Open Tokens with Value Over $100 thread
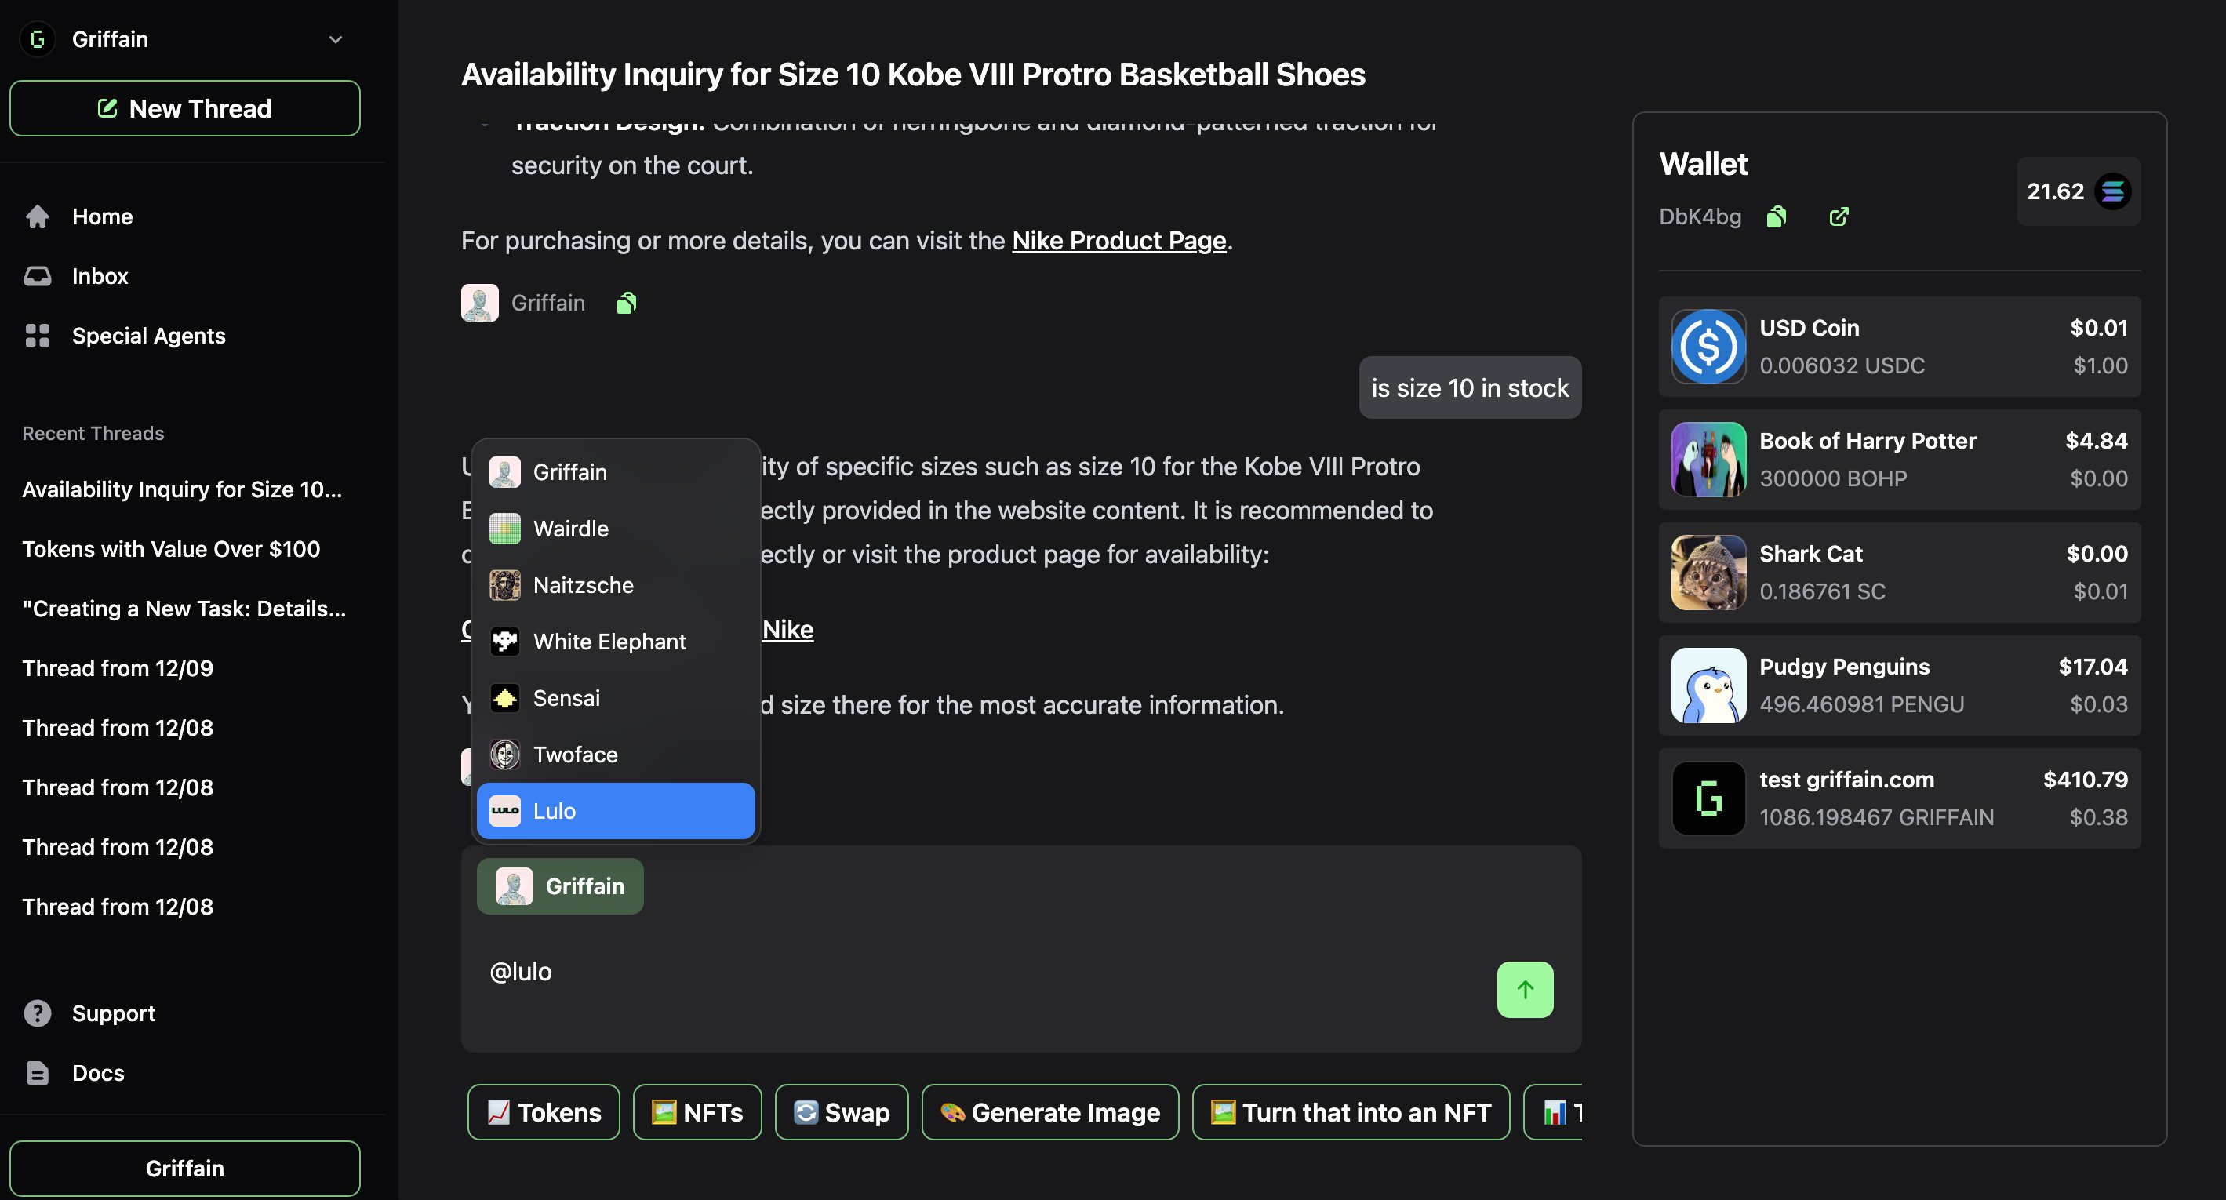Viewport: 2226px width, 1200px height. coord(171,550)
